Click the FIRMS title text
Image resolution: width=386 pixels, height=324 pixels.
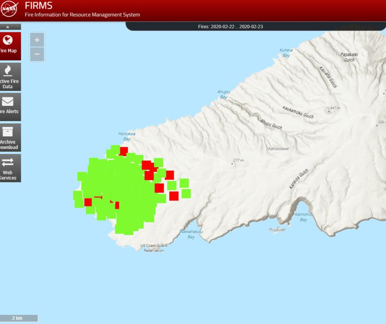(x=38, y=6)
